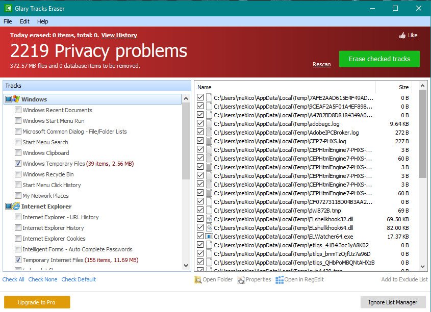The image size is (431, 312).
Task: Click the Rescan link
Action: coord(322,65)
